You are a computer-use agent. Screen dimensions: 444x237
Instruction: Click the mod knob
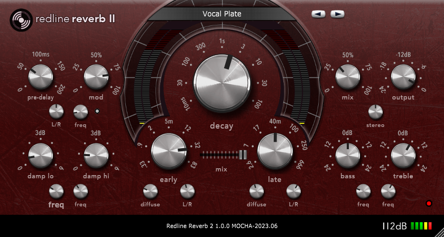[96, 77]
